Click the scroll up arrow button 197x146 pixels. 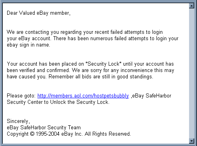pyautogui.click(x=191, y=6)
